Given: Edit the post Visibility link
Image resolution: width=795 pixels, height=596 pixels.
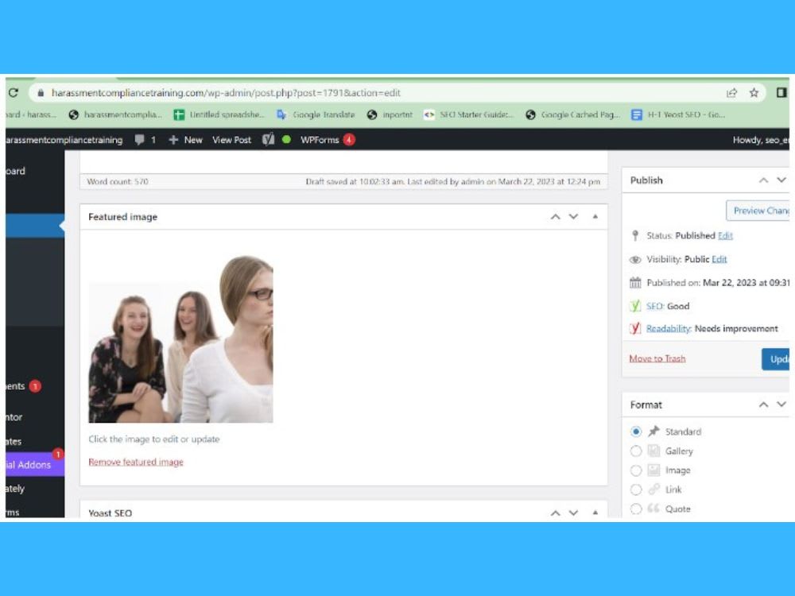Looking at the screenshot, I should click(x=719, y=260).
